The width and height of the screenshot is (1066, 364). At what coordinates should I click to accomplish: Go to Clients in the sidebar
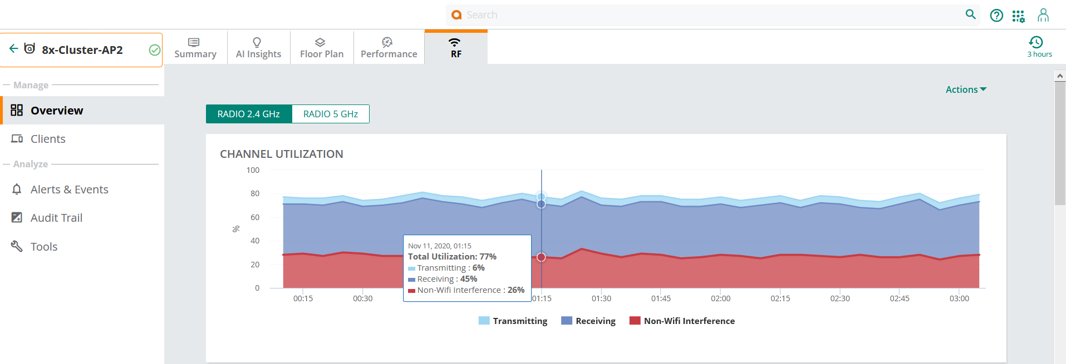48,139
